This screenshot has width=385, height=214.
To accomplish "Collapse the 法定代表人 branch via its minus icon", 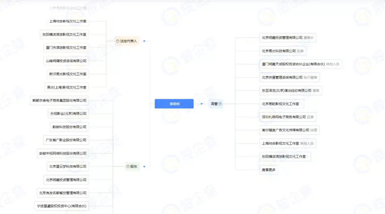I will tap(118, 41).
